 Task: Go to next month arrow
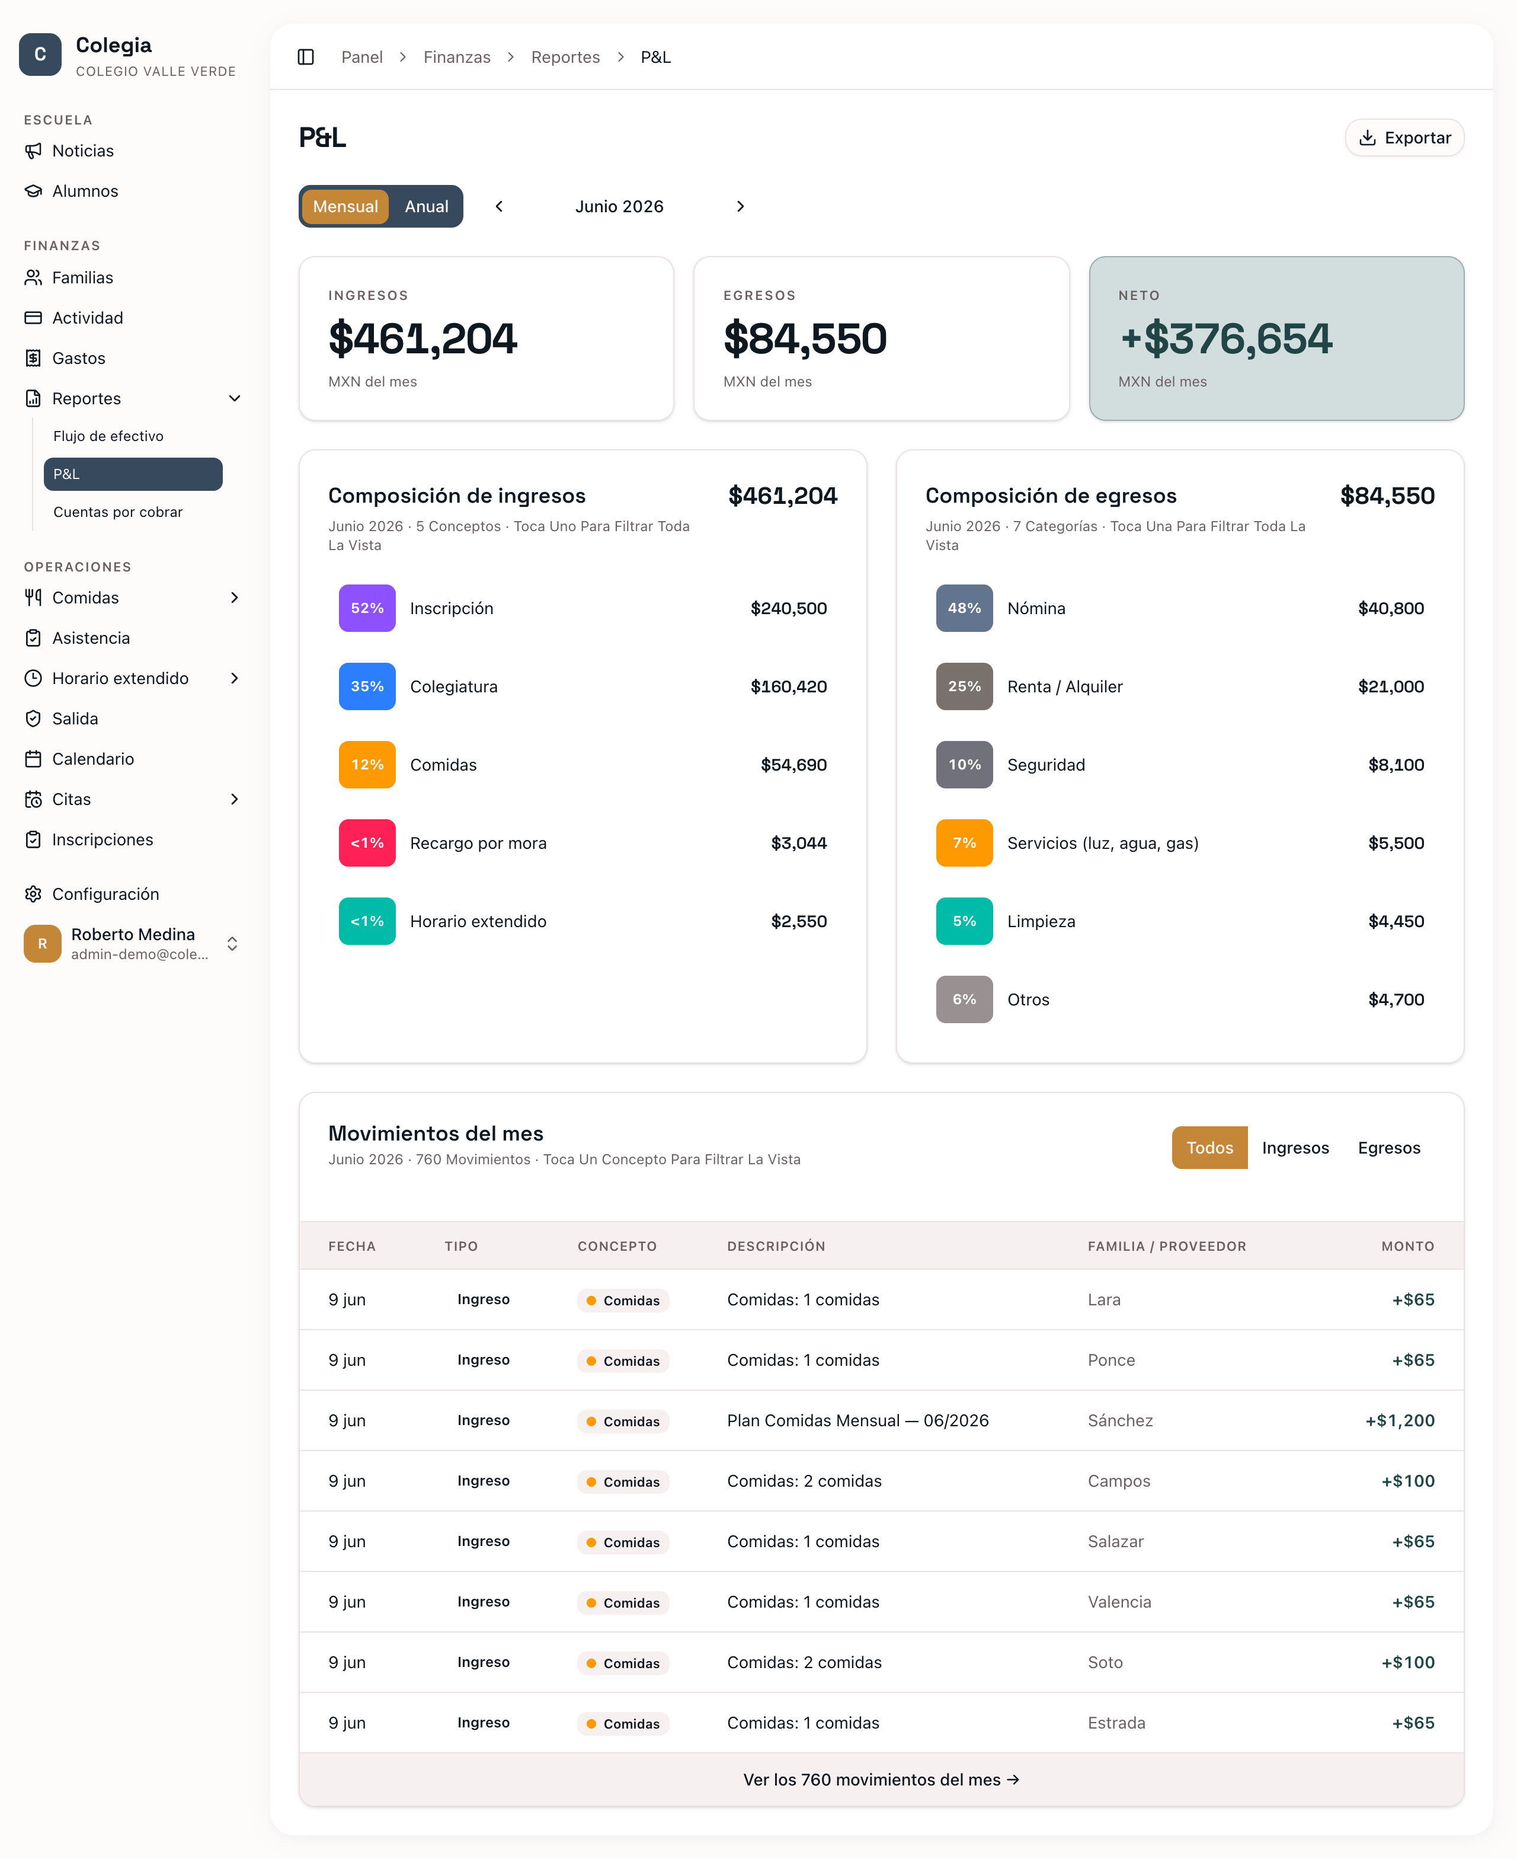740,206
